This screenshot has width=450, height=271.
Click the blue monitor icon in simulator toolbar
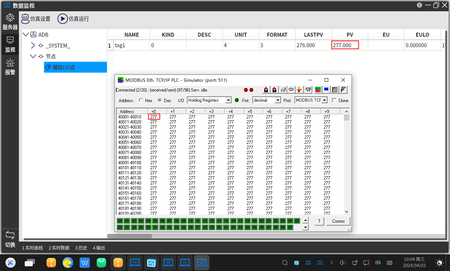point(326,90)
